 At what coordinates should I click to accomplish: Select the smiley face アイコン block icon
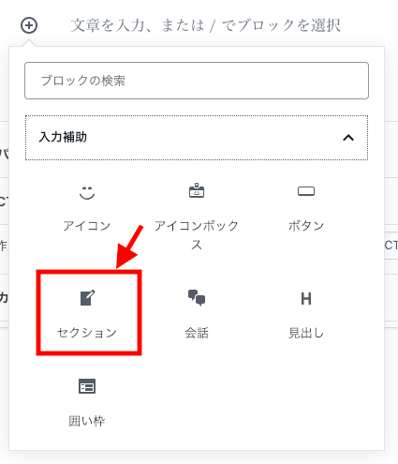pyautogui.click(x=87, y=192)
